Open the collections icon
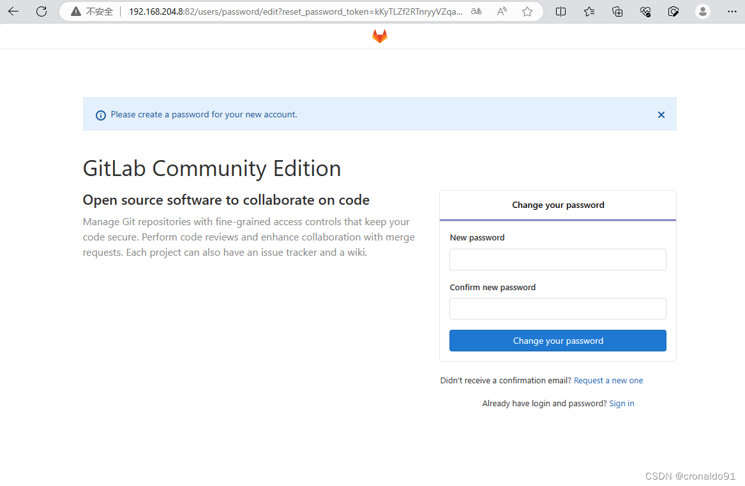The height and width of the screenshot is (486, 745). pyautogui.click(x=617, y=11)
